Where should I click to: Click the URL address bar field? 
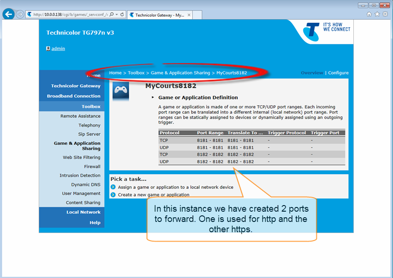pos(70,14)
